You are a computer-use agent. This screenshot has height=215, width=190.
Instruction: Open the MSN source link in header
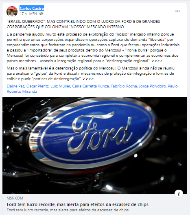33,14
